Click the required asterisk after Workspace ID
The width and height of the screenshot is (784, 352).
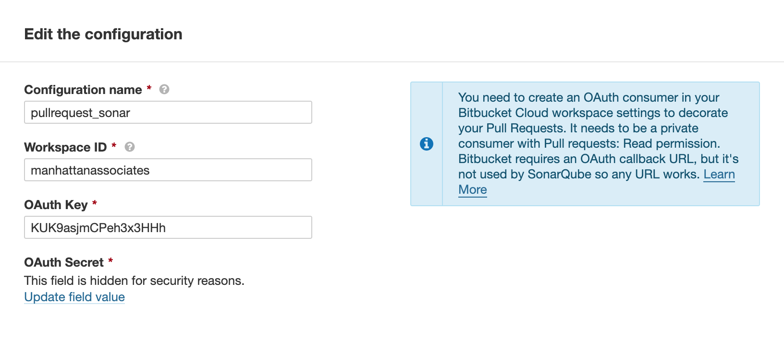click(x=114, y=146)
